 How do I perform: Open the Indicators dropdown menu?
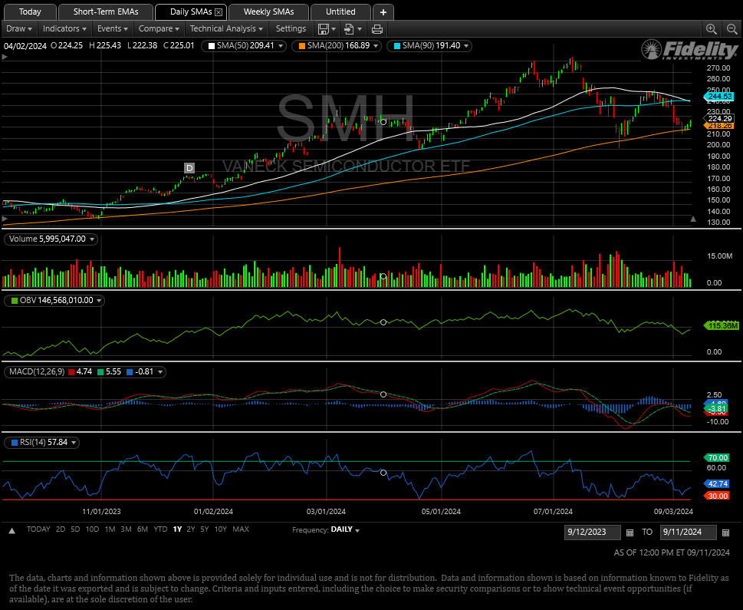(64, 29)
